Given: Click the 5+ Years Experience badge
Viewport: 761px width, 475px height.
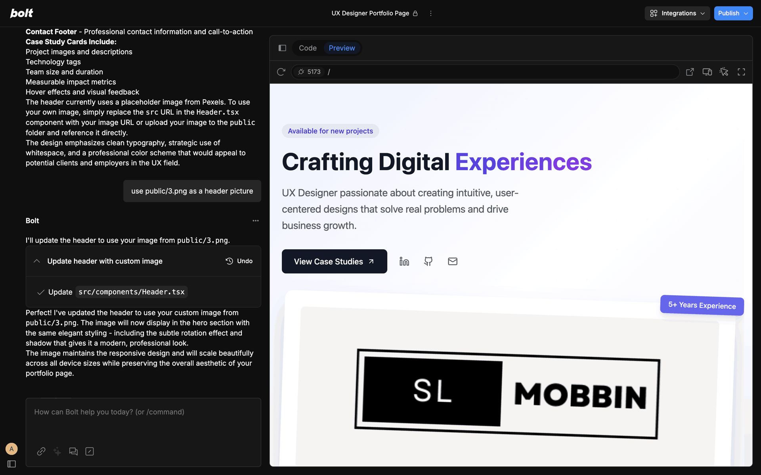Looking at the screenshot, I should pyautogui.click(x=702, y=305).
